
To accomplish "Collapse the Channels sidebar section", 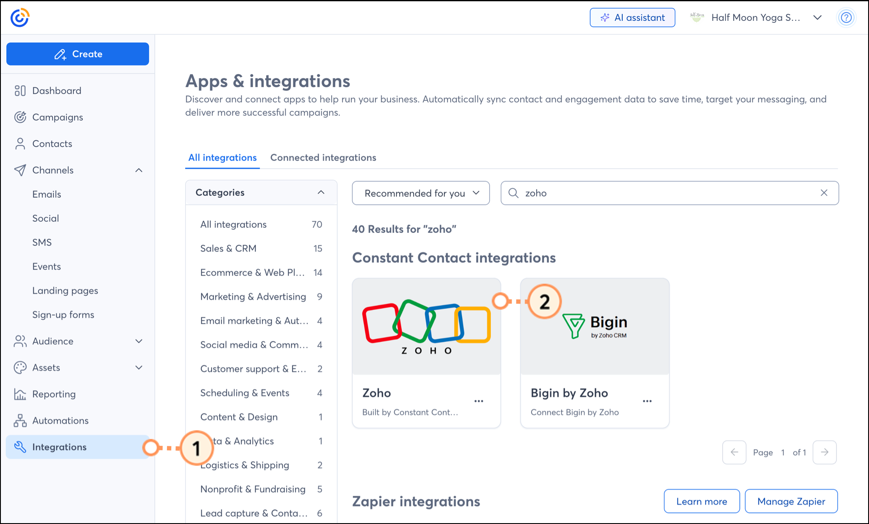I will [x=139, y=170].
